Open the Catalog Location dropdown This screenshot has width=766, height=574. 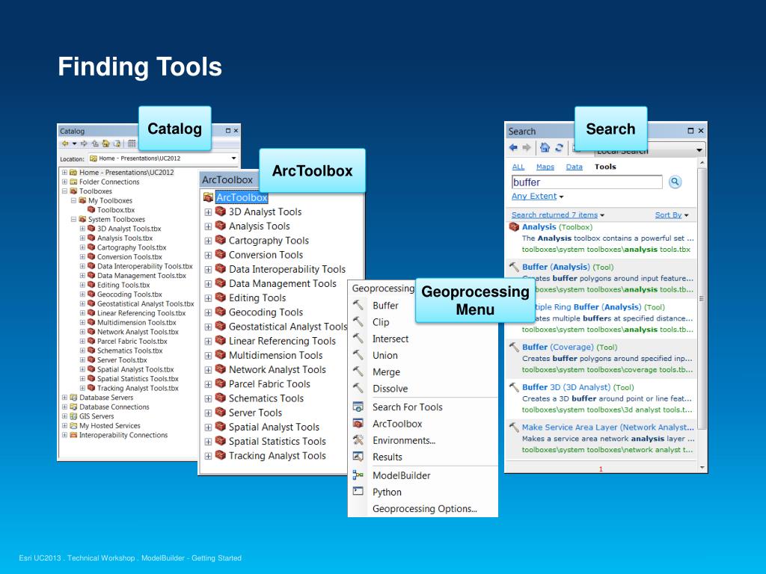233,158
